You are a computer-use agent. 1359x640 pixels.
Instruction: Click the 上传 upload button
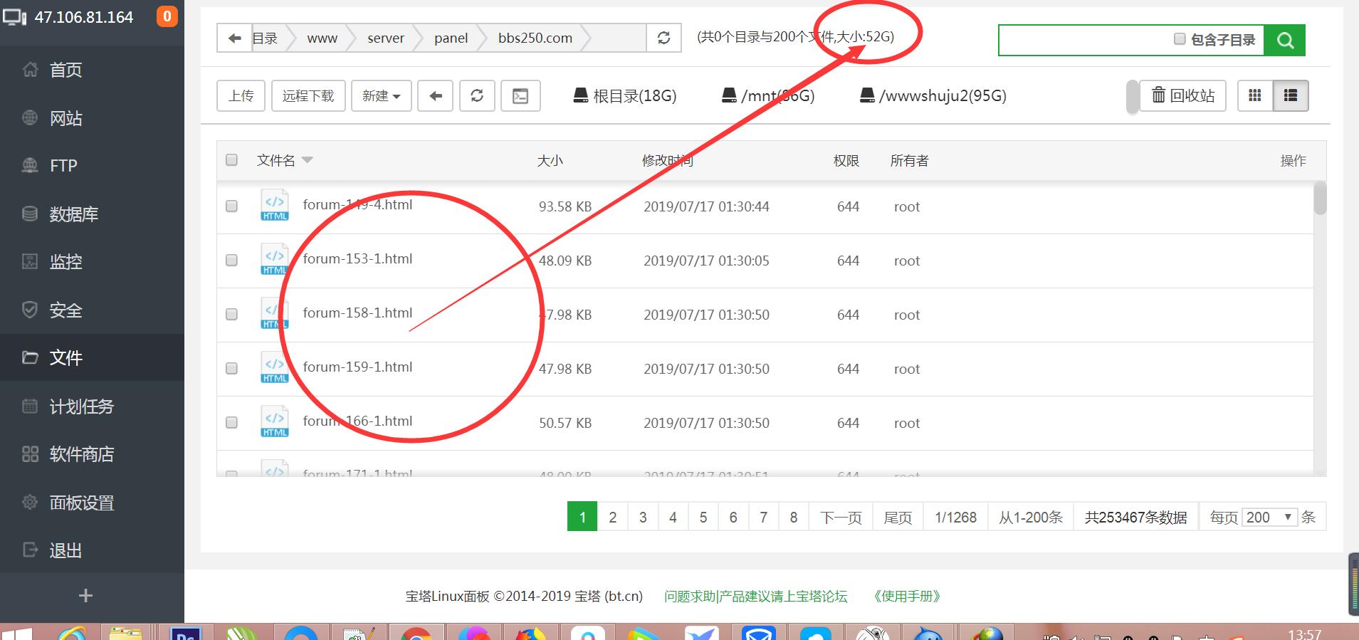(x=241, y=96)
